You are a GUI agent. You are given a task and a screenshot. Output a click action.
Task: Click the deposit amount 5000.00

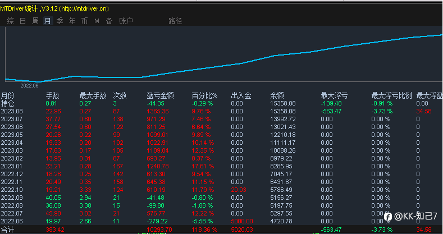[x=242, y=221]
